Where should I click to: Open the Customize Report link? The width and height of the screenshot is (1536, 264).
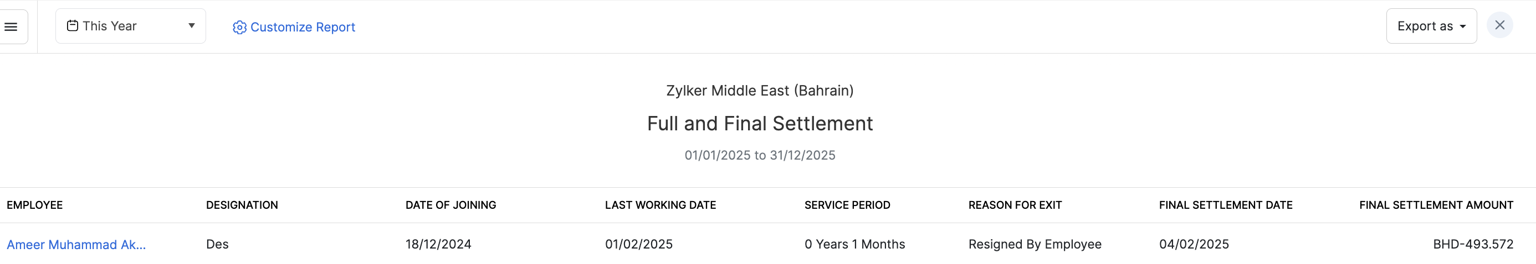pos(303,28)
